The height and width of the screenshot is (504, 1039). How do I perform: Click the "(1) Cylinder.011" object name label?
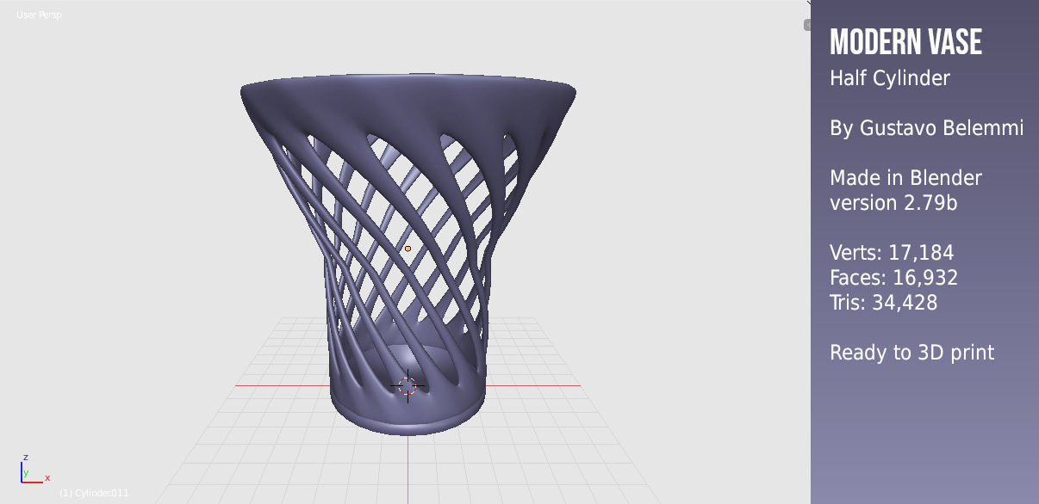pyautogui.click(x=94, y=493)
